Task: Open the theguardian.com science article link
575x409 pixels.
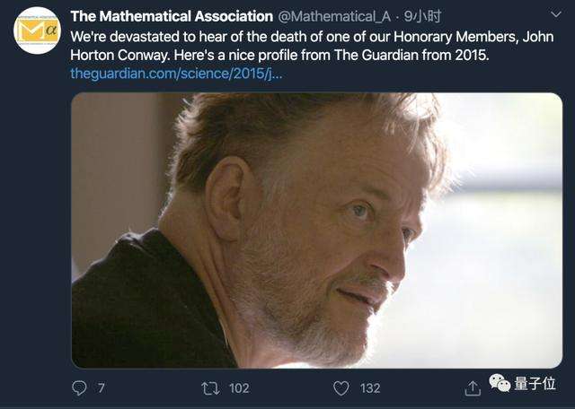Action: tap(176, 74)
